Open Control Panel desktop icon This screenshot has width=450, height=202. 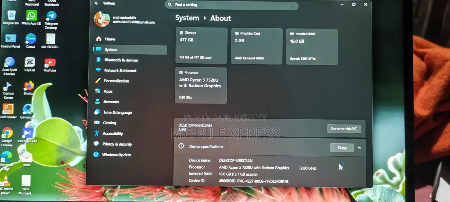click(10, 41)
